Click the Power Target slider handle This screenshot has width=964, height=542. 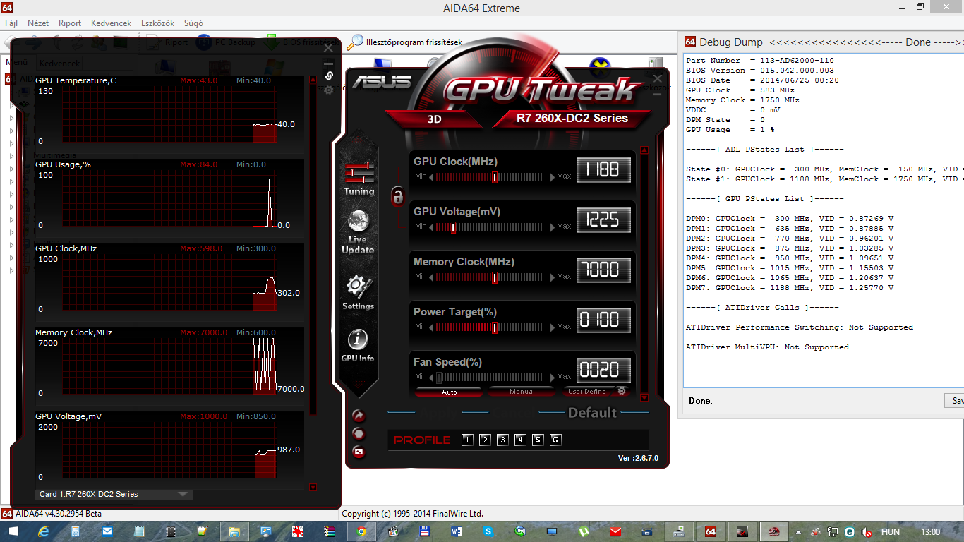(x=495, y=327)
